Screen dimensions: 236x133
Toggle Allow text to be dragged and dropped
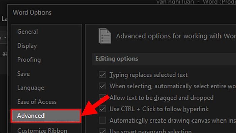coord(102,98)
